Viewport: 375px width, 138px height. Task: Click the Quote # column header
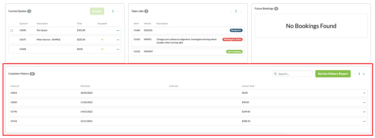(23, 23)
